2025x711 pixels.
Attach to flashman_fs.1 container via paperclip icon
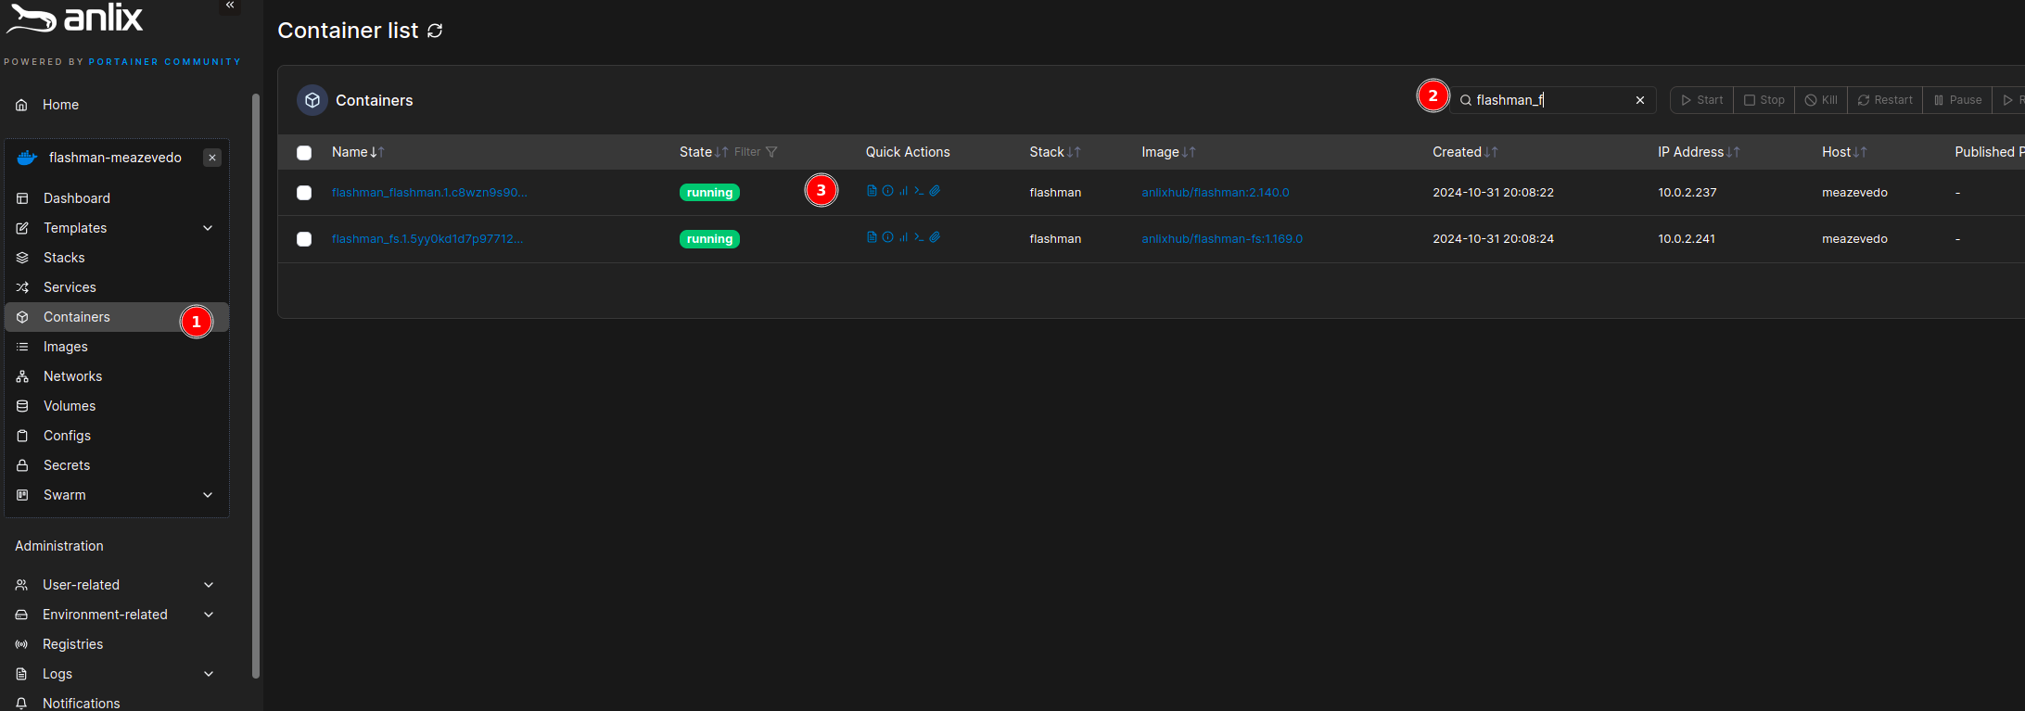click(935, 237)
